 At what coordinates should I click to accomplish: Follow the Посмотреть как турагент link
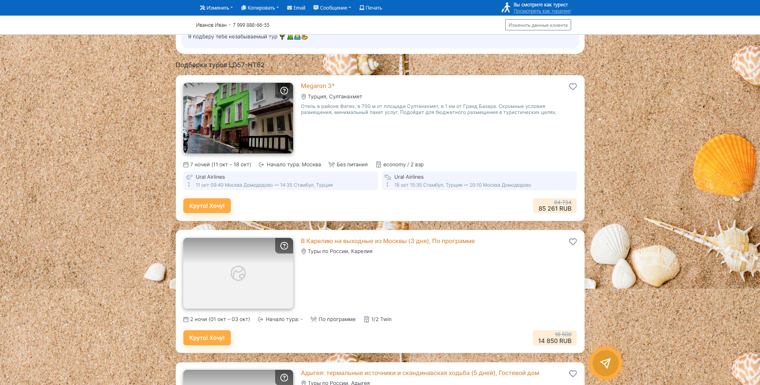(x=542, y=11)
